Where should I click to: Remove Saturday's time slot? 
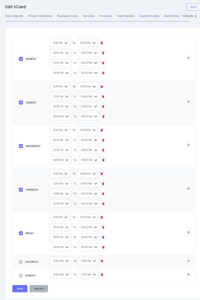click(x=102, y=261)
